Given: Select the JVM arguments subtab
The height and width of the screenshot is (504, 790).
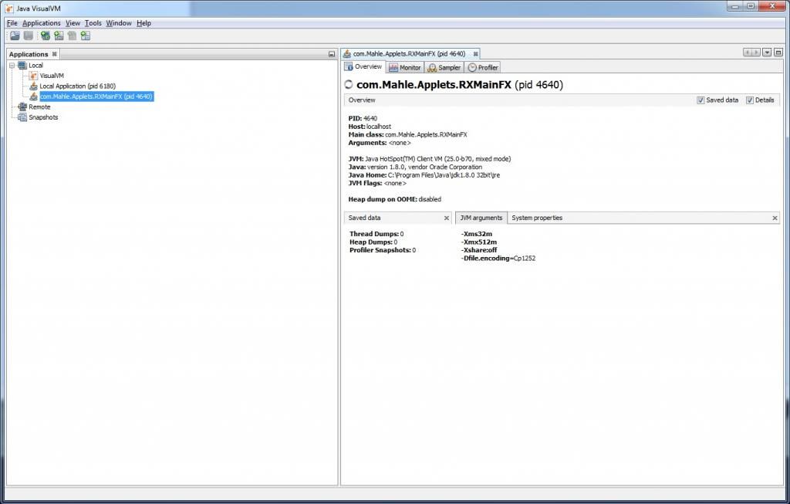Looking at the screenshot, I should click(x=481, y=218).
